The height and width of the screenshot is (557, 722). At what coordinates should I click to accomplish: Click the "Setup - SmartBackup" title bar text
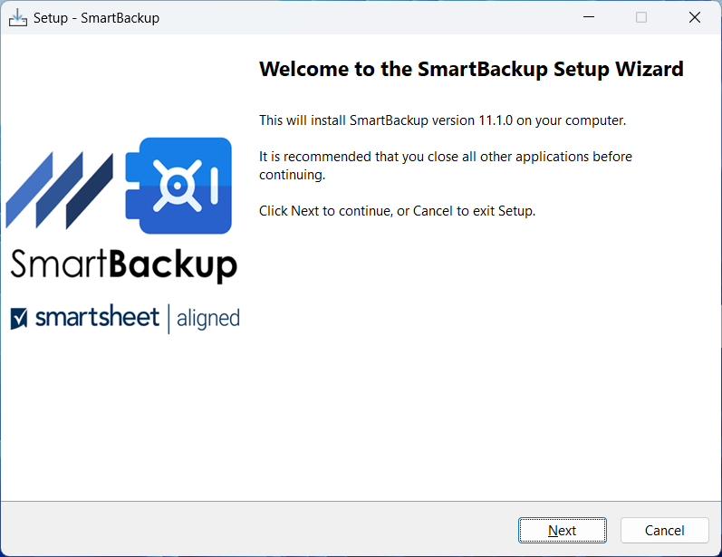coord(96,18)
